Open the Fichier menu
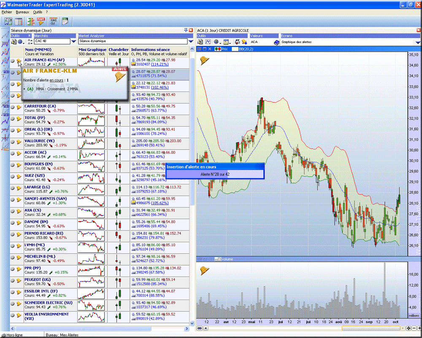The width and height of the screenshot is (422, 338). click(x=7, y=12)
